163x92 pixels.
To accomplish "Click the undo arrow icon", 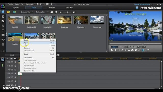I will [41, 4].
